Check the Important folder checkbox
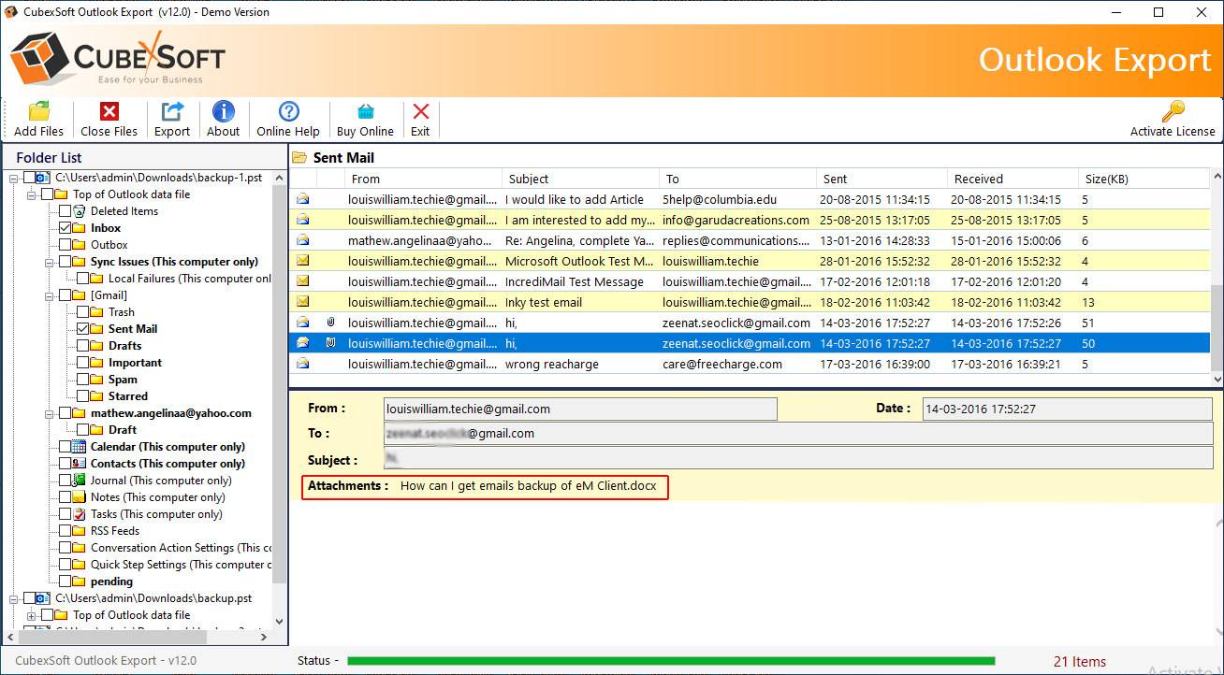 82,363
